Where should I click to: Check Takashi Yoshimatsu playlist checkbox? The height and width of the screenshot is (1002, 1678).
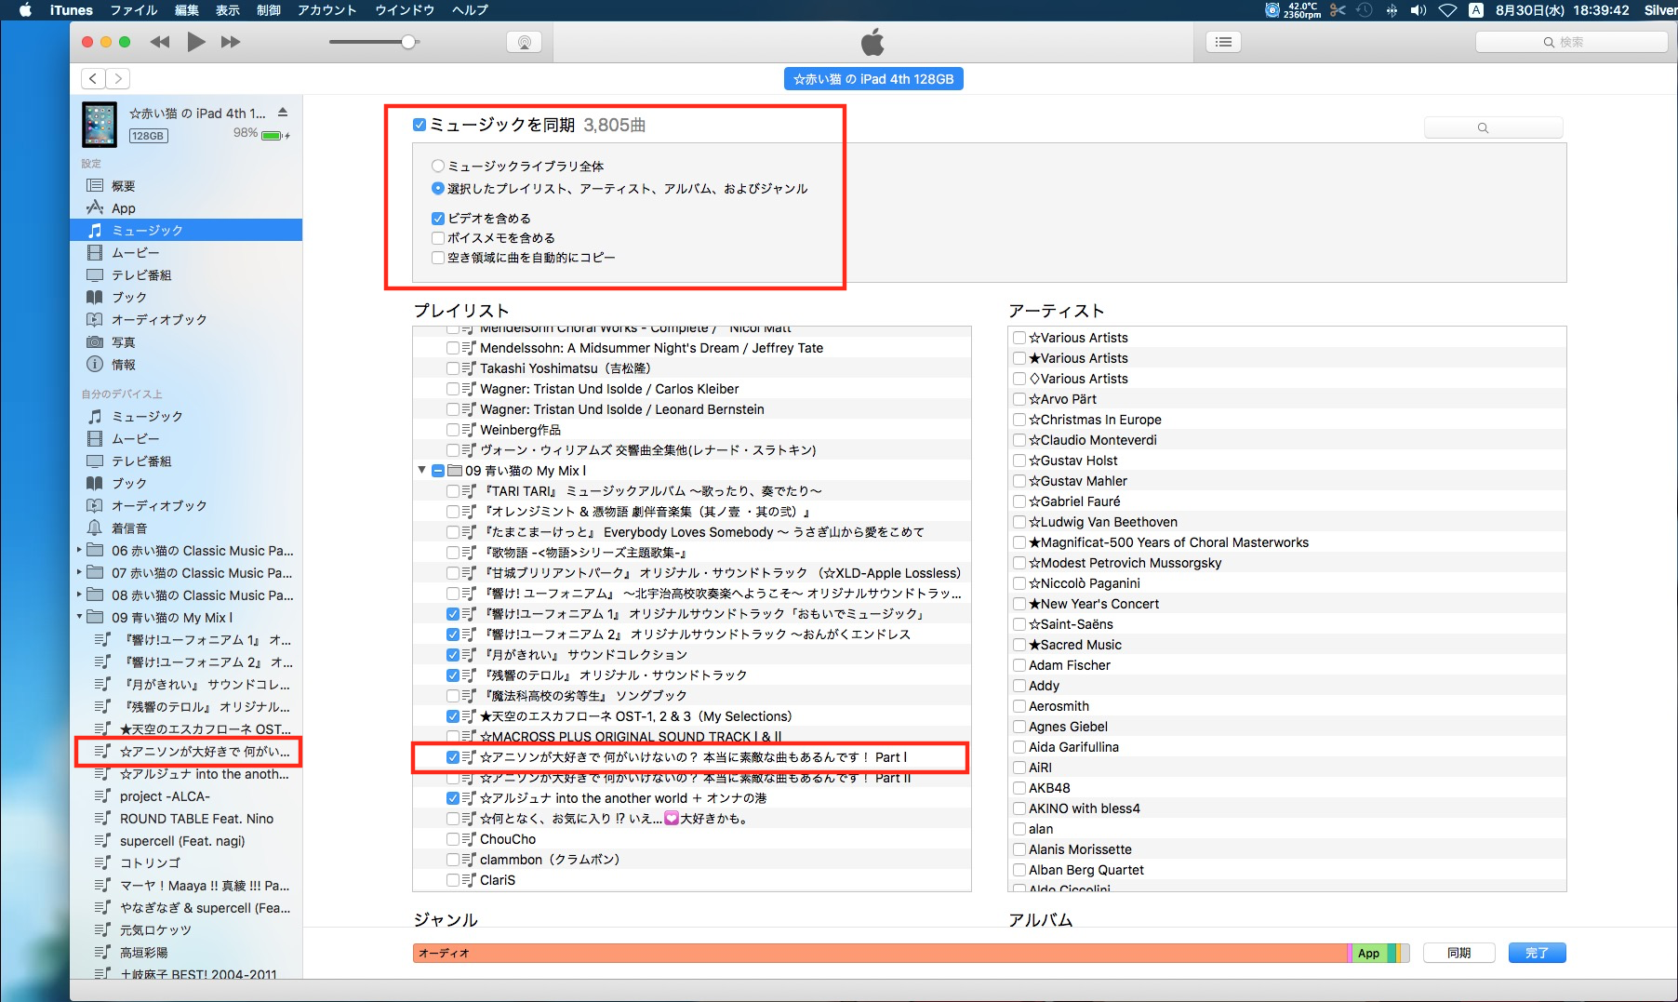(x=453, y=368)
